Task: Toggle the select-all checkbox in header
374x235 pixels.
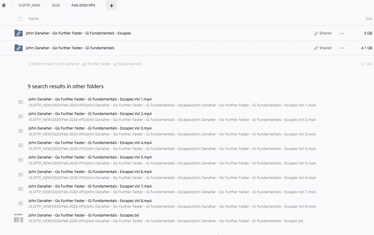Action: pyautogui.click(x=20, y=19)
